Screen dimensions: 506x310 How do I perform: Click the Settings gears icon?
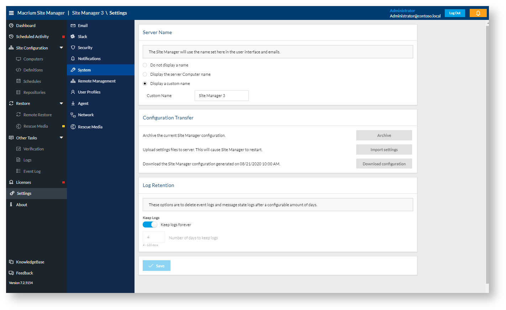(x=12, y=193)
